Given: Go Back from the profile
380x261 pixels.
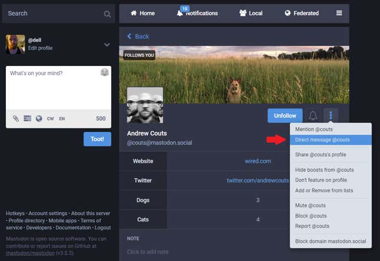Looking at the screenshot, I should 138,37.
